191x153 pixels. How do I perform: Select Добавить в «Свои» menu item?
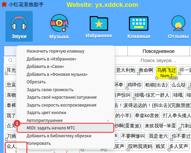(x=65, y=67)
